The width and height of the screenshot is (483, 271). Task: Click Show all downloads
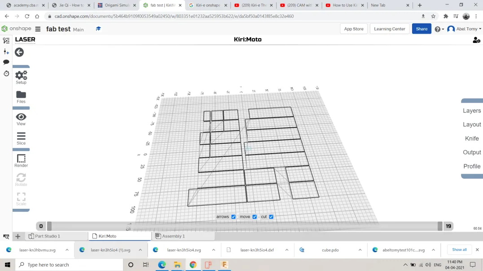459,249
